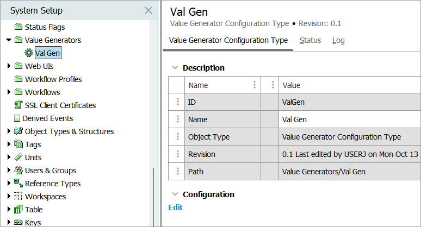Click the Units ruler icon
421x227 pixels.
(x=18, y=157)
